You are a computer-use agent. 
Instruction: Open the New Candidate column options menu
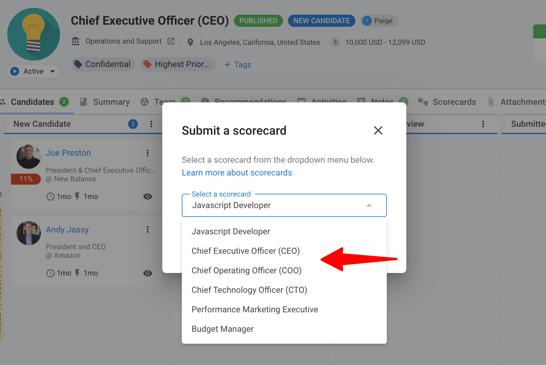(x=152, y=124)
